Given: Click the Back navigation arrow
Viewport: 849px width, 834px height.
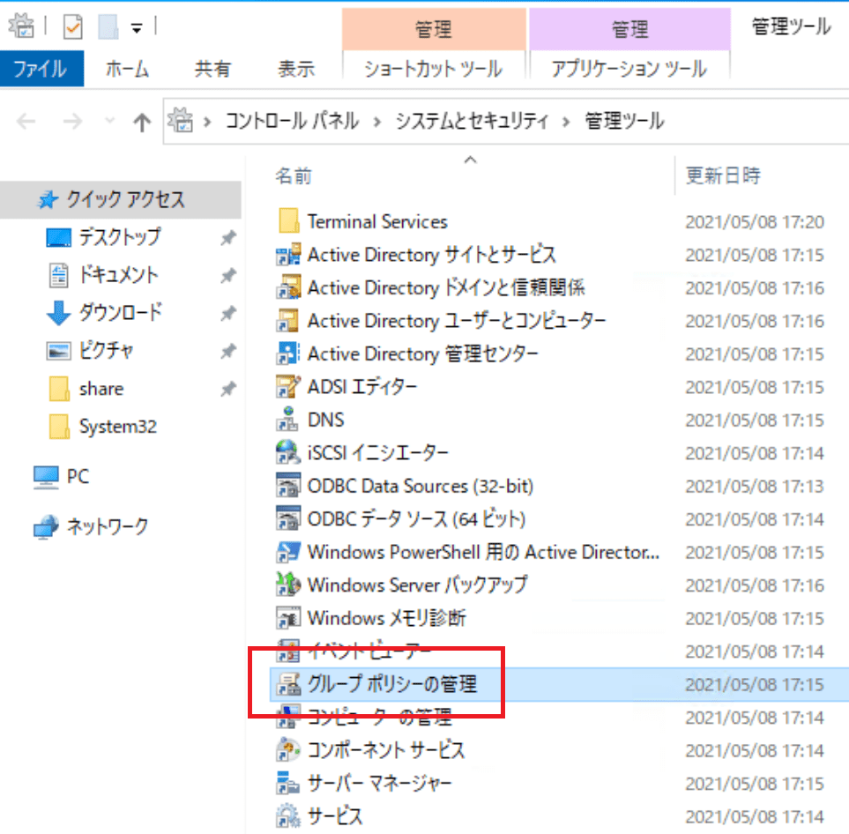Looking at the screenshot, I should point(26,122).
